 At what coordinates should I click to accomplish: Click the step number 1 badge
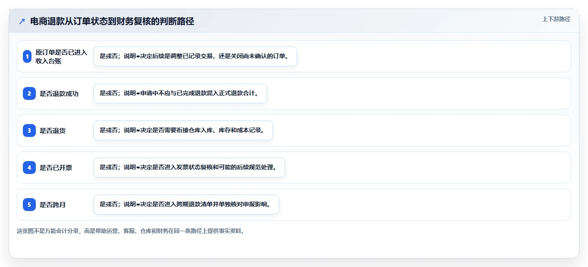27,56
